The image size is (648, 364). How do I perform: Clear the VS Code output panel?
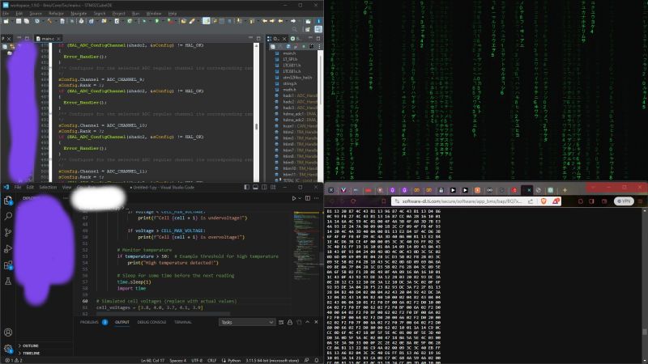point(281,322)
